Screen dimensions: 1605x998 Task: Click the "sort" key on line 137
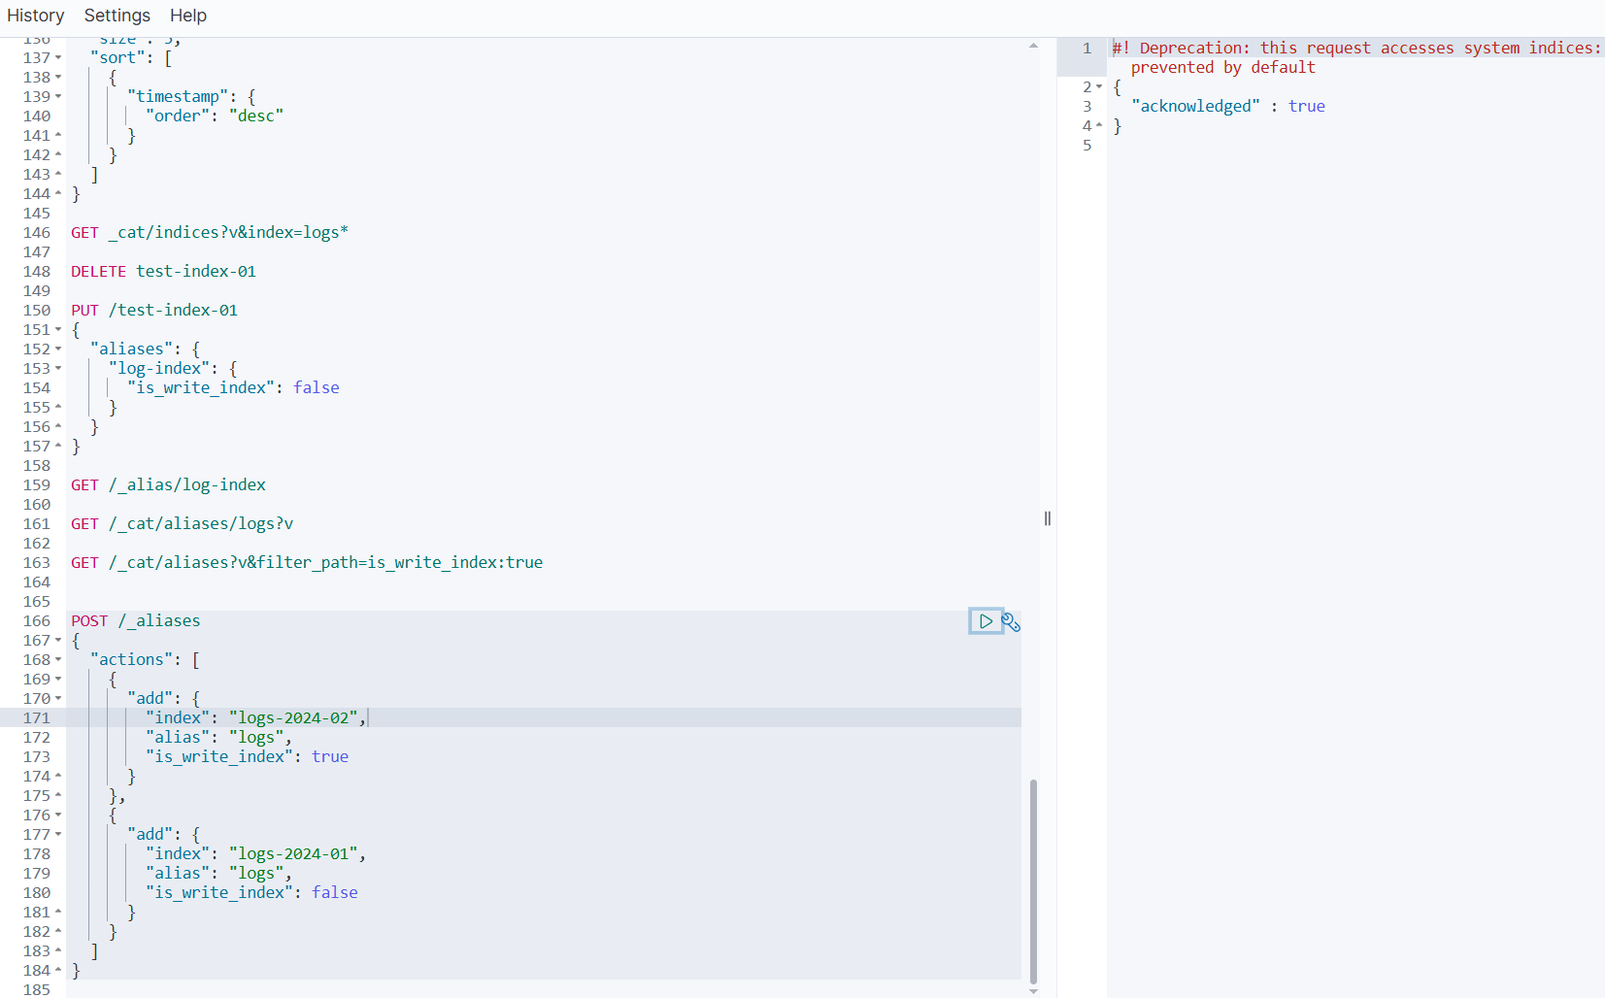117,58
